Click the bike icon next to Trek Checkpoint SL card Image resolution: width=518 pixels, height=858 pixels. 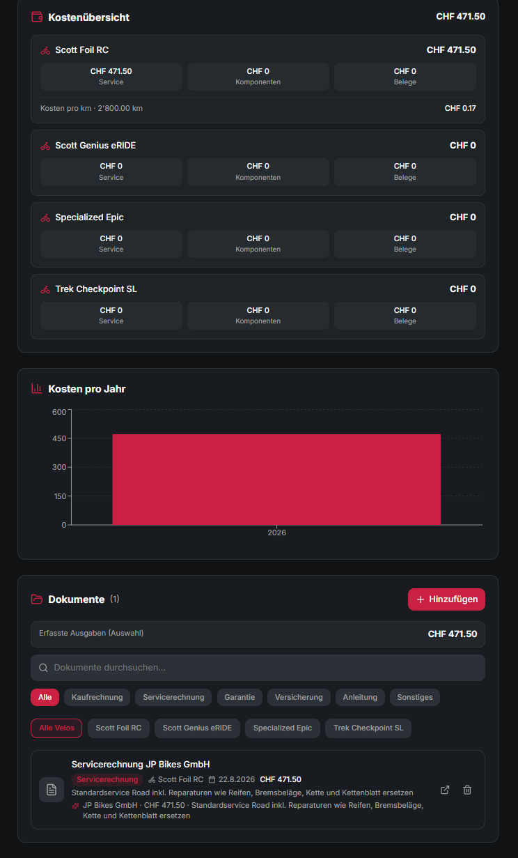pos(45,289)
